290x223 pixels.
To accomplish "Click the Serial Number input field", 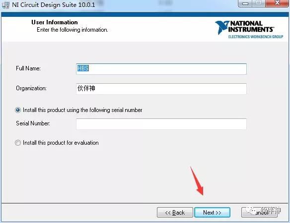I will coord(161,124).
